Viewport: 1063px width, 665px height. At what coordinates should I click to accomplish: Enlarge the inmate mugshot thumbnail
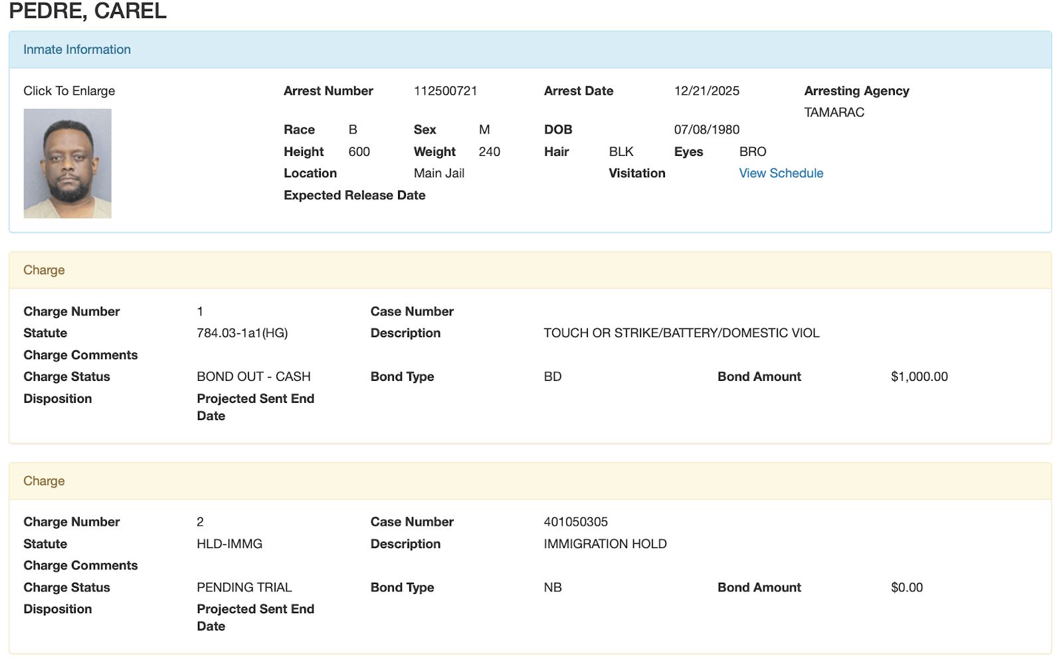click(x=68, y=163)
